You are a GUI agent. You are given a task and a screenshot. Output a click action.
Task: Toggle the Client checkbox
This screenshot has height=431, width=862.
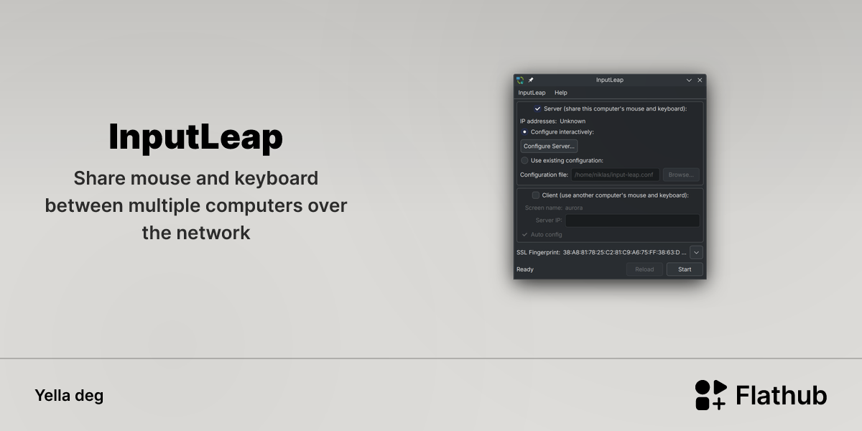coord(535,195)
